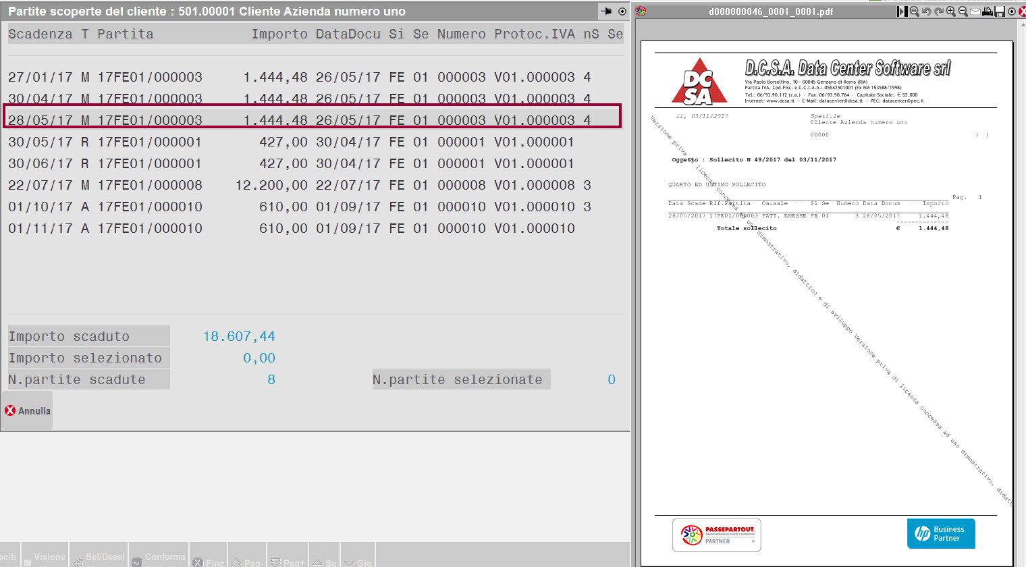Click the fit-width page magnifier icon
Screen dimensions: 1026x567
(915, 11)
